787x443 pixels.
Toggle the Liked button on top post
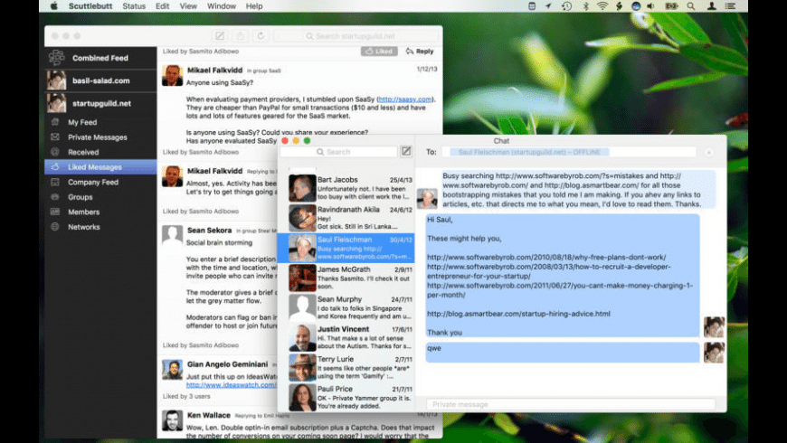379,52
